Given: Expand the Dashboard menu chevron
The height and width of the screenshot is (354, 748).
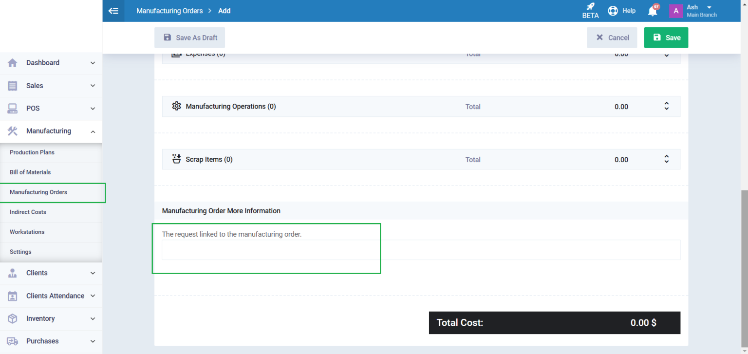Looking at the screenshot, I should click(93, 63).
